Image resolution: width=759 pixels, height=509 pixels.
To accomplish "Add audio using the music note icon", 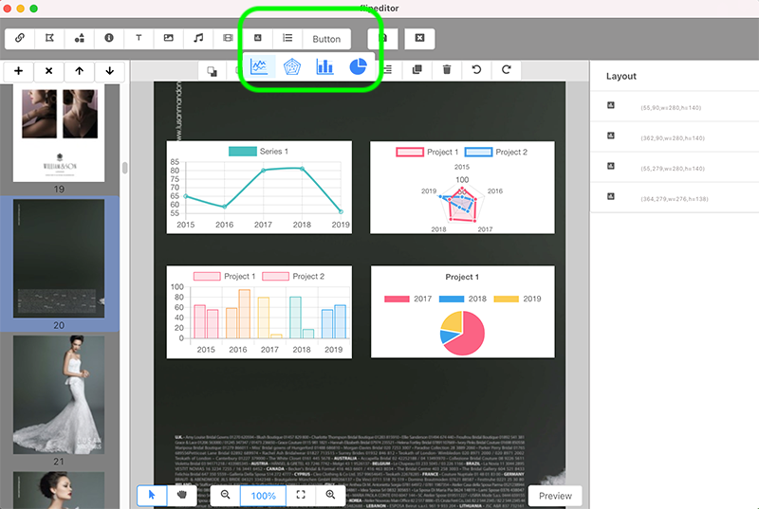I will [198, 38].
